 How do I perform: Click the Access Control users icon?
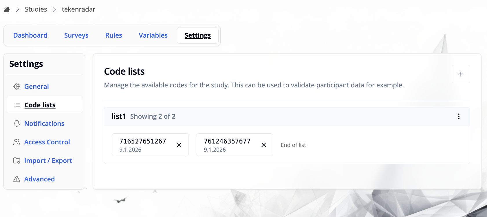pyautogui.click(x=17, y=142)
